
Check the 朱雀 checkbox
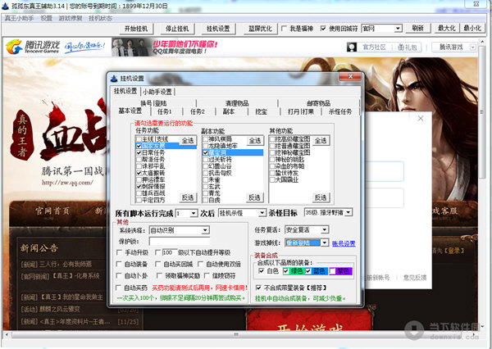(206, 180)
